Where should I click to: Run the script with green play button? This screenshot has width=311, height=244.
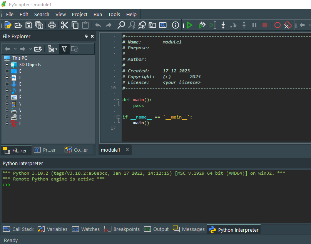click(x=189, y=25)
